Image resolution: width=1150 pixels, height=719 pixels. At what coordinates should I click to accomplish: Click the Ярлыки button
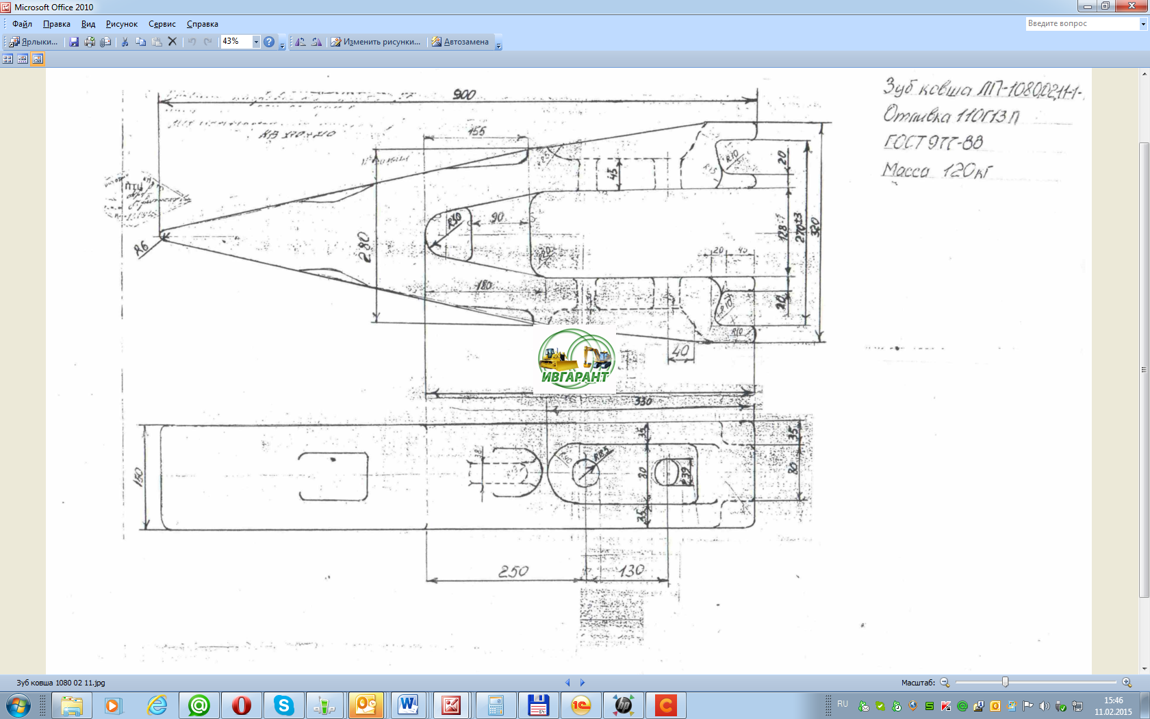[x=34, y=42]
